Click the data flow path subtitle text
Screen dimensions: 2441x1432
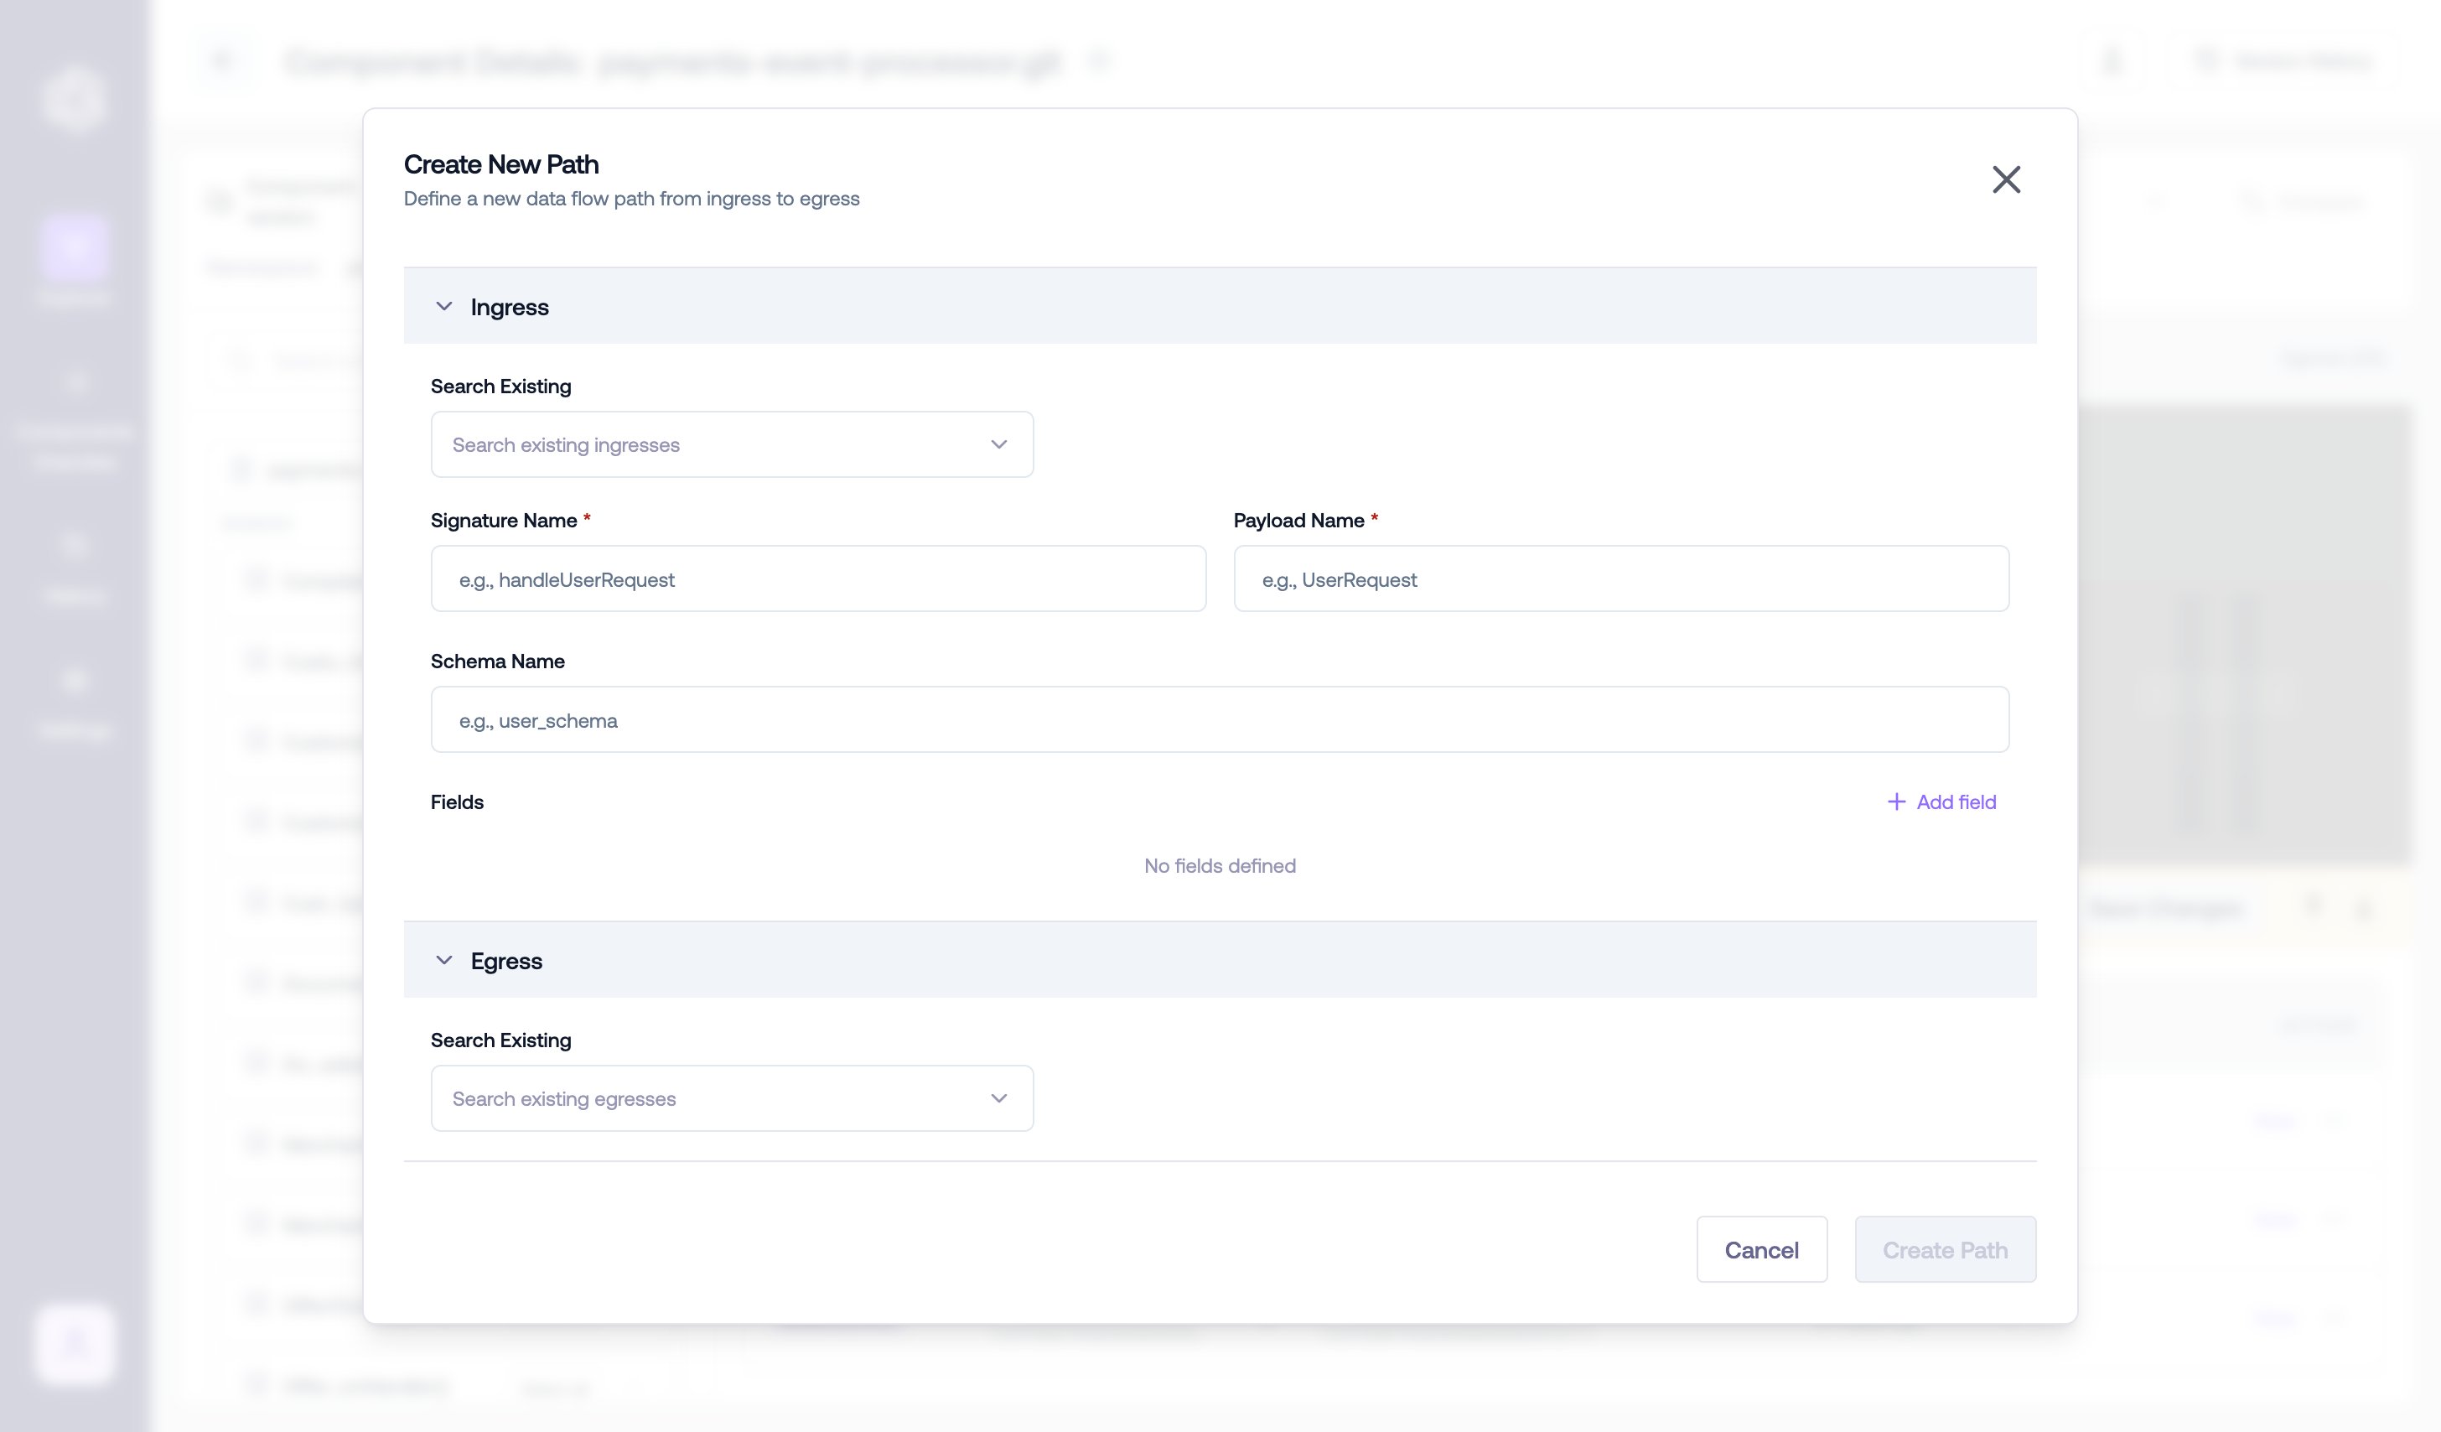(631, 199)
